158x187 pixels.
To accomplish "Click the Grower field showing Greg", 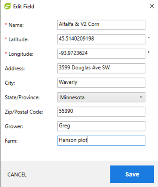I will coord(101,126).
